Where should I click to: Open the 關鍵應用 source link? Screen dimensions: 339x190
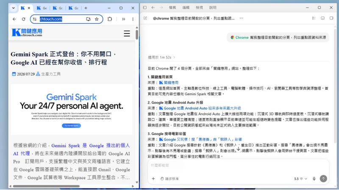[169, 83]
